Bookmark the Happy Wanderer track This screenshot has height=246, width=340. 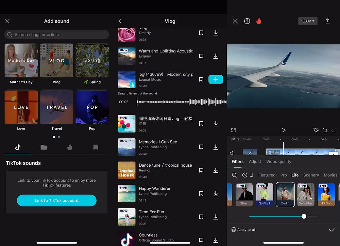click(x=201, y=194)
